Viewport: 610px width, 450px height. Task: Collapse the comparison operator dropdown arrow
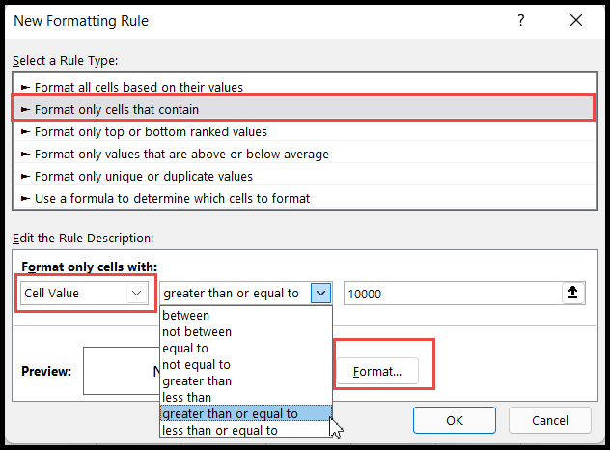coord(322,293)
